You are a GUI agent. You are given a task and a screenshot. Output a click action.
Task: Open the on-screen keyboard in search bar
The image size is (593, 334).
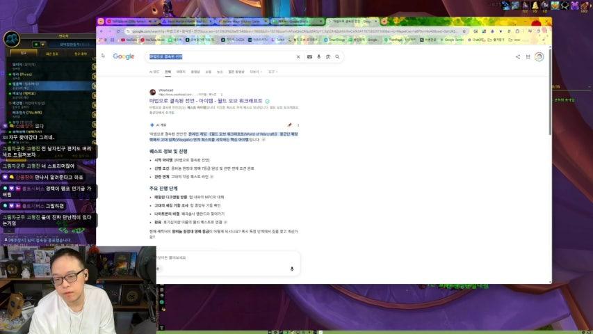309,57
